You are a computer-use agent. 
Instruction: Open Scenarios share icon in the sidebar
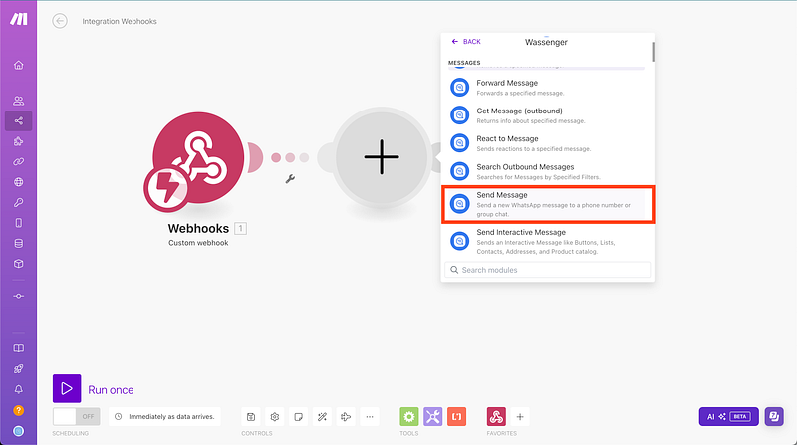point(18,120)
